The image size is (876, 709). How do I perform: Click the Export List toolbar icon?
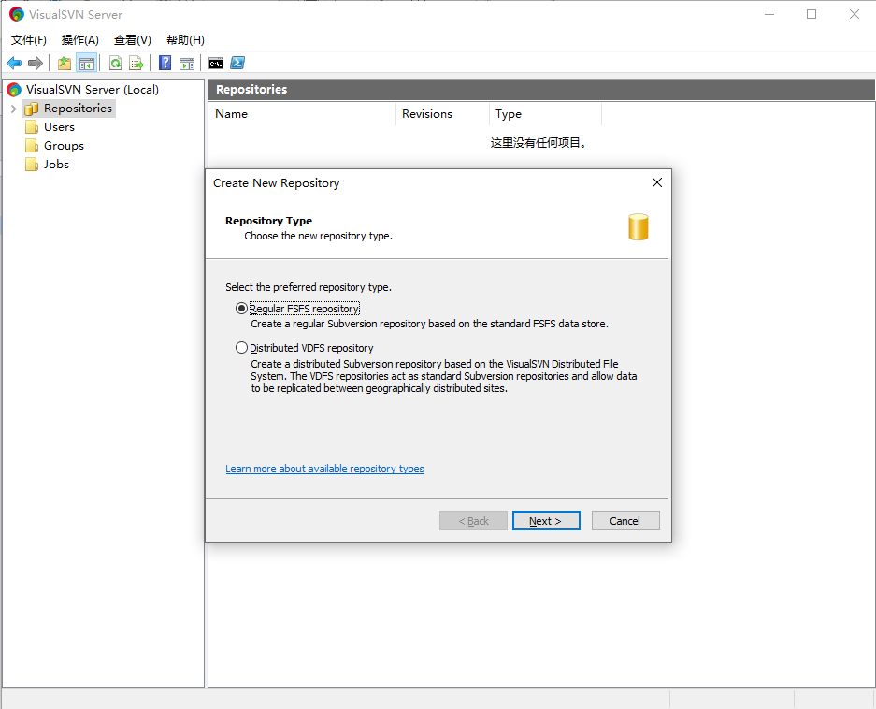click(x=136, y=64)
